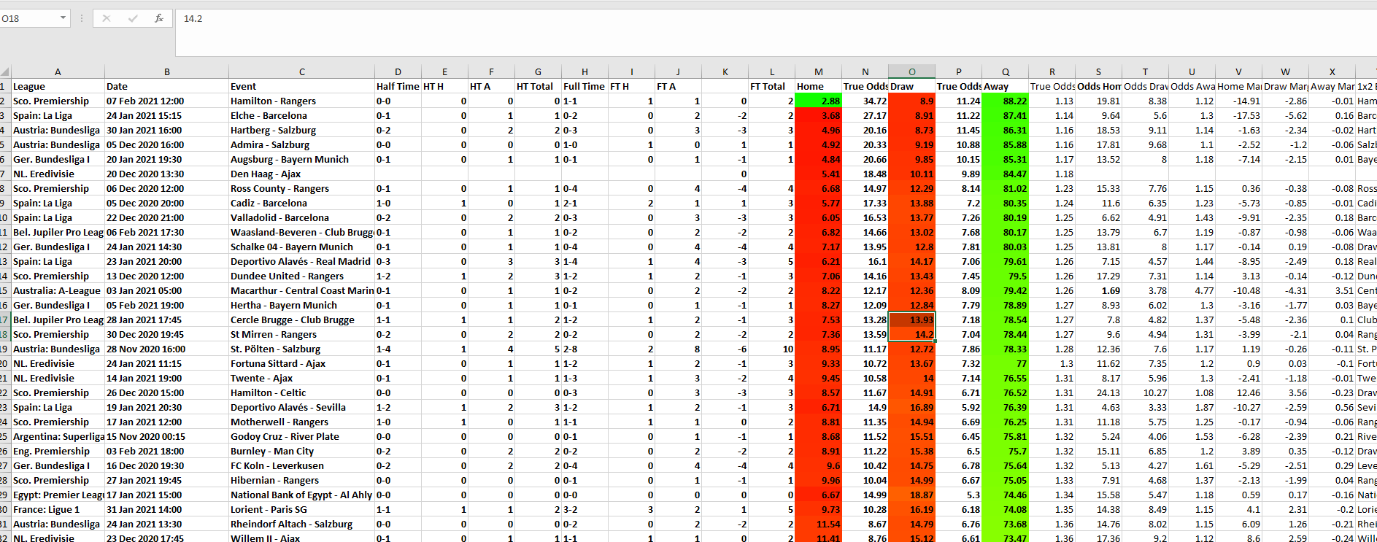
Task: Click the date 07 Feb 2021 12:00
Action: [166, 101]
